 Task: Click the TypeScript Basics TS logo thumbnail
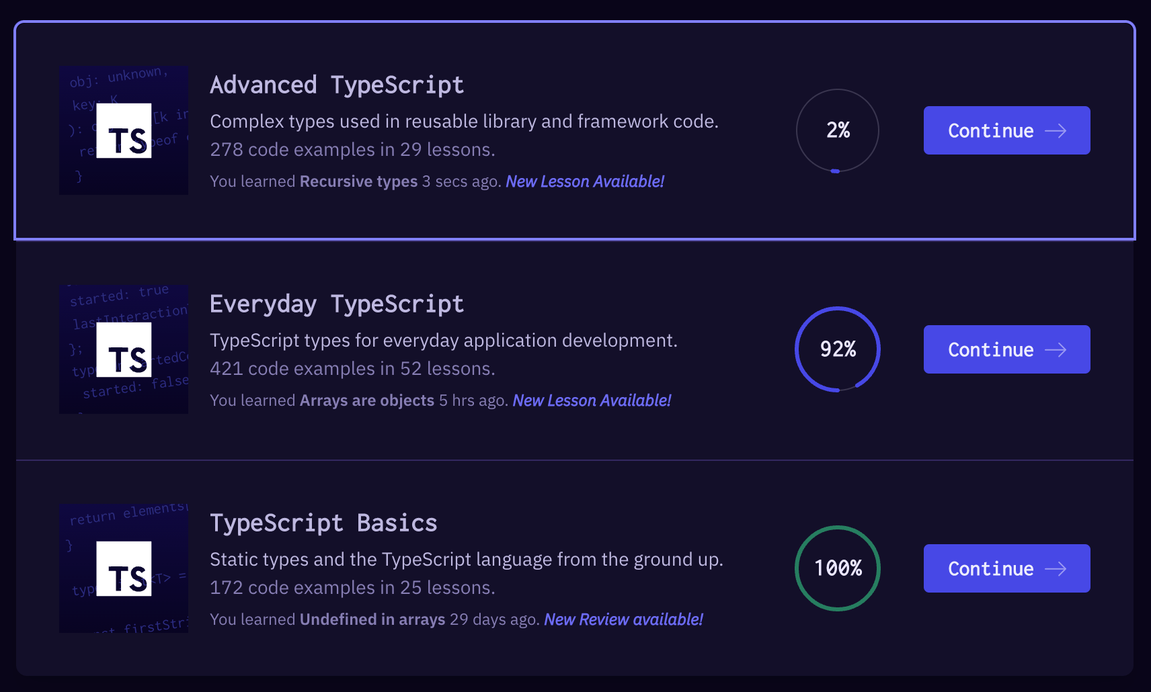[124, 568]
